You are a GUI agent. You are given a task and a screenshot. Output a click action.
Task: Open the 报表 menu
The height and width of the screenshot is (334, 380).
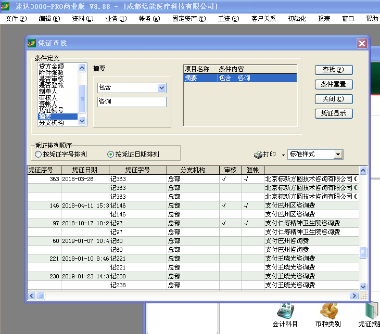(x=324, y=19)
